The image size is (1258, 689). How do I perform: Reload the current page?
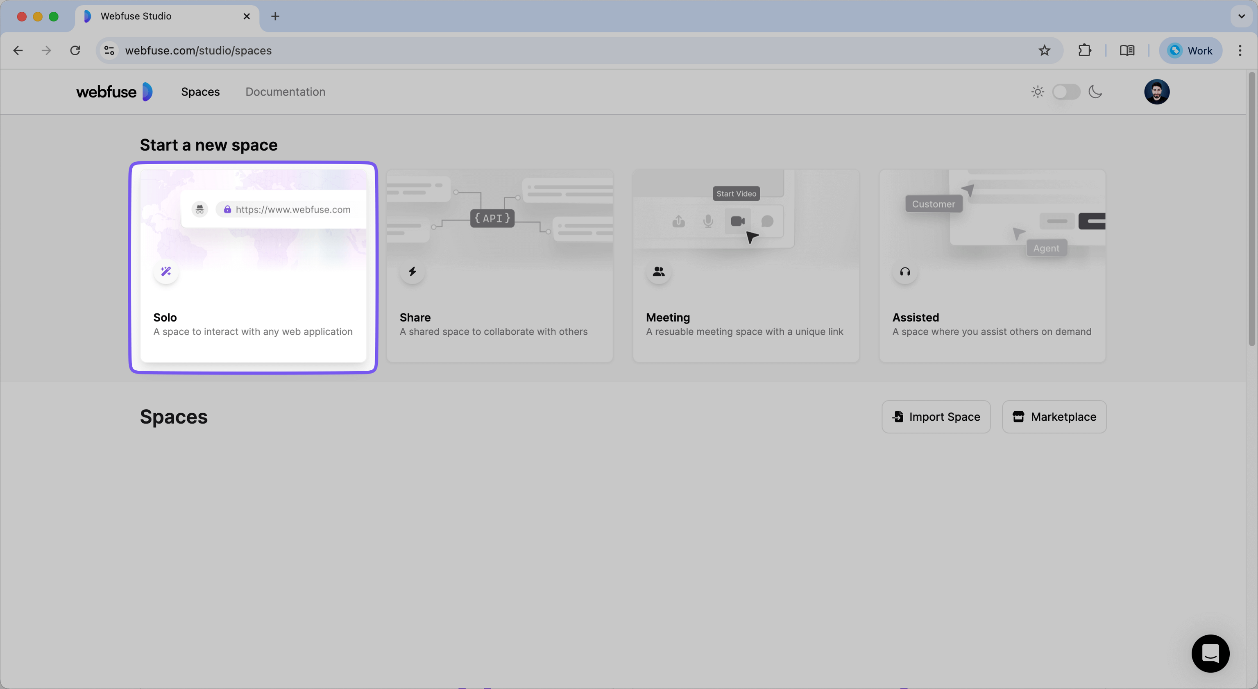(75, 50)
